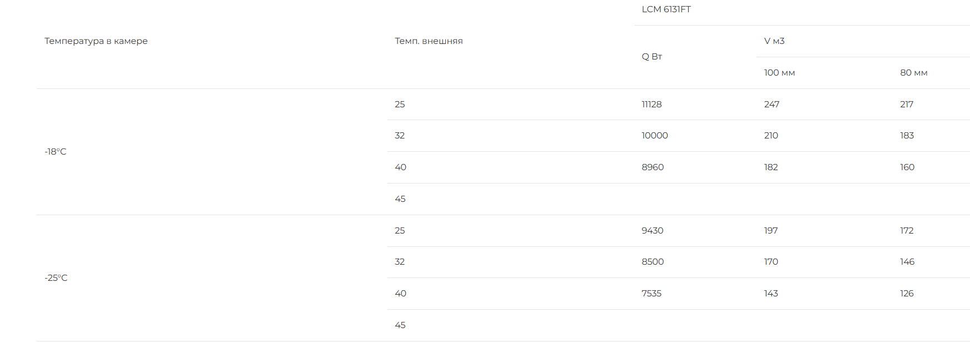
Task: Click the 9430 power value cell
Action: point(653,231)
